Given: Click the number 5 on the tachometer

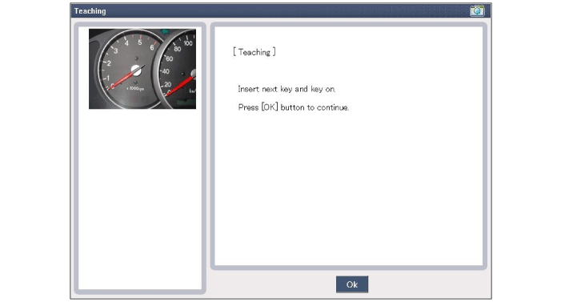Looking at the screenshot, I should click(x=140, y=42).
